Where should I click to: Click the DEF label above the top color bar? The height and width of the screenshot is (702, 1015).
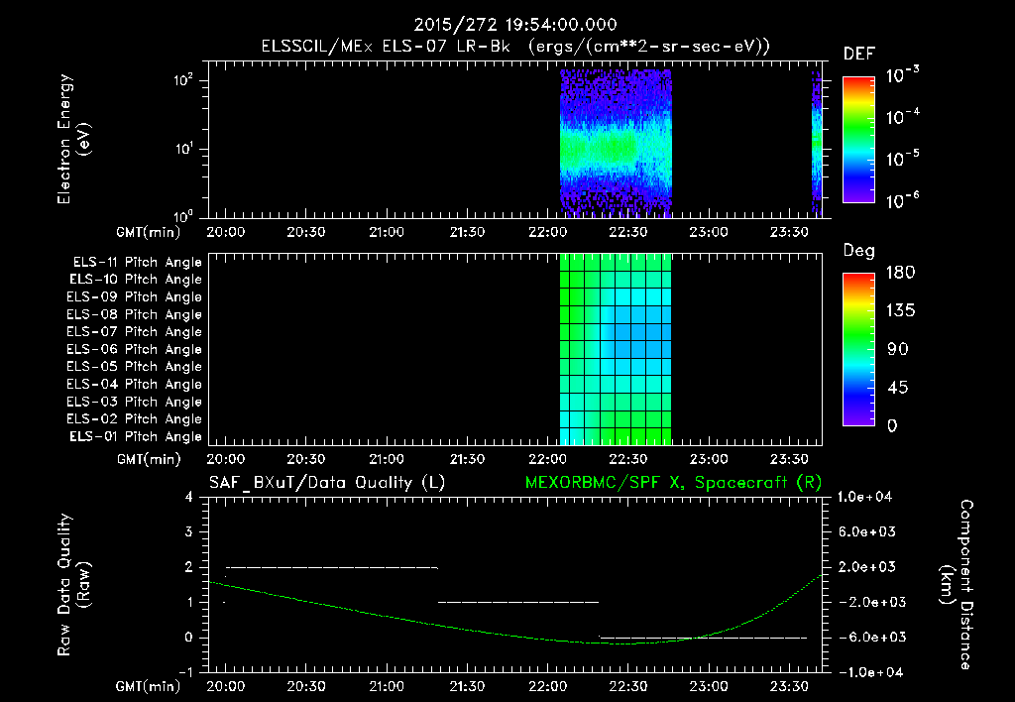click(859, 55)
